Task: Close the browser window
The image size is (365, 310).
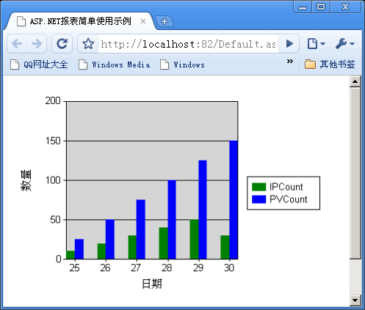Action: tap(345, 7)
